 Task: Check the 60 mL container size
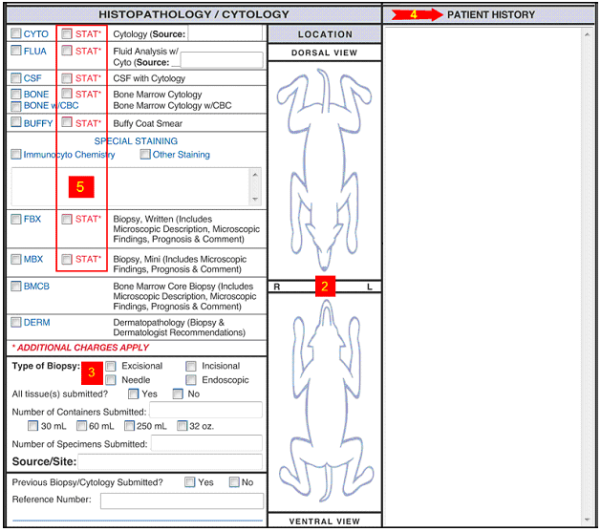[x=82, y=426]
